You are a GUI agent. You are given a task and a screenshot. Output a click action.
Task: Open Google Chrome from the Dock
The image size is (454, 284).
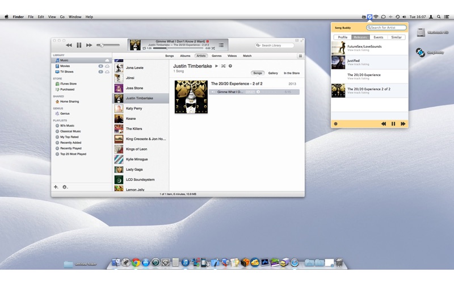tap(136, 262)
